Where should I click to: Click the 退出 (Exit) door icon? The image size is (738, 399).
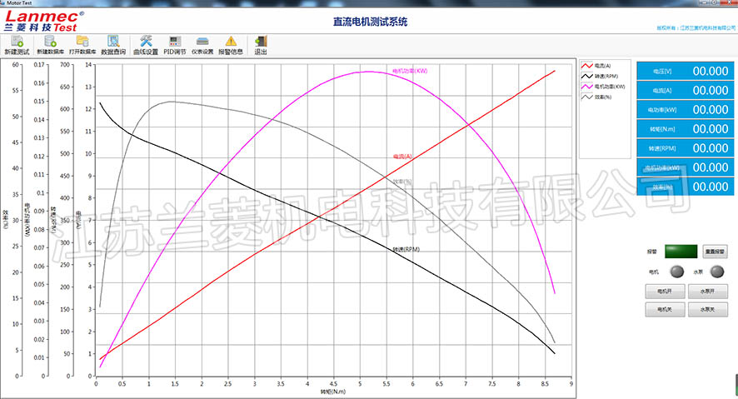click(x=260, y=42)
